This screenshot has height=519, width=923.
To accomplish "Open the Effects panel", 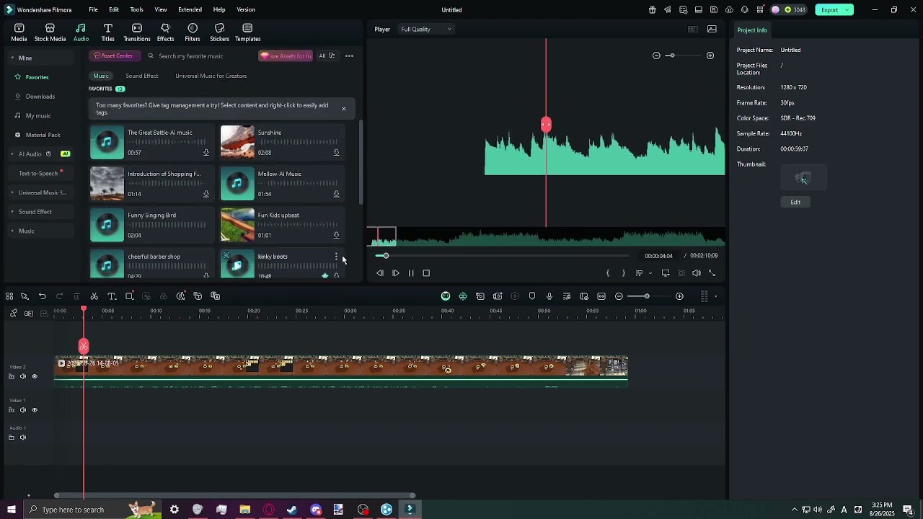I will [165, 32].
